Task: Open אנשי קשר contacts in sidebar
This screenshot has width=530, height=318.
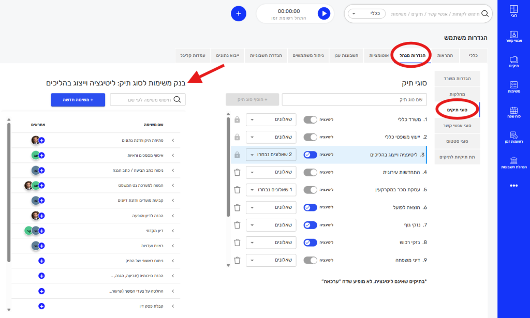Action: (x=513, y=37)
